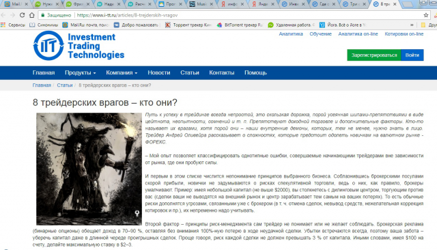Open the Котировки on-line link

point(404,34)
